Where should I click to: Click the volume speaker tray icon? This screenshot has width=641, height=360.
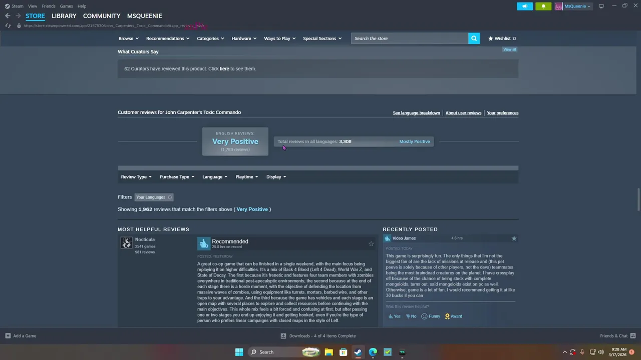click(x=600, y=352)
